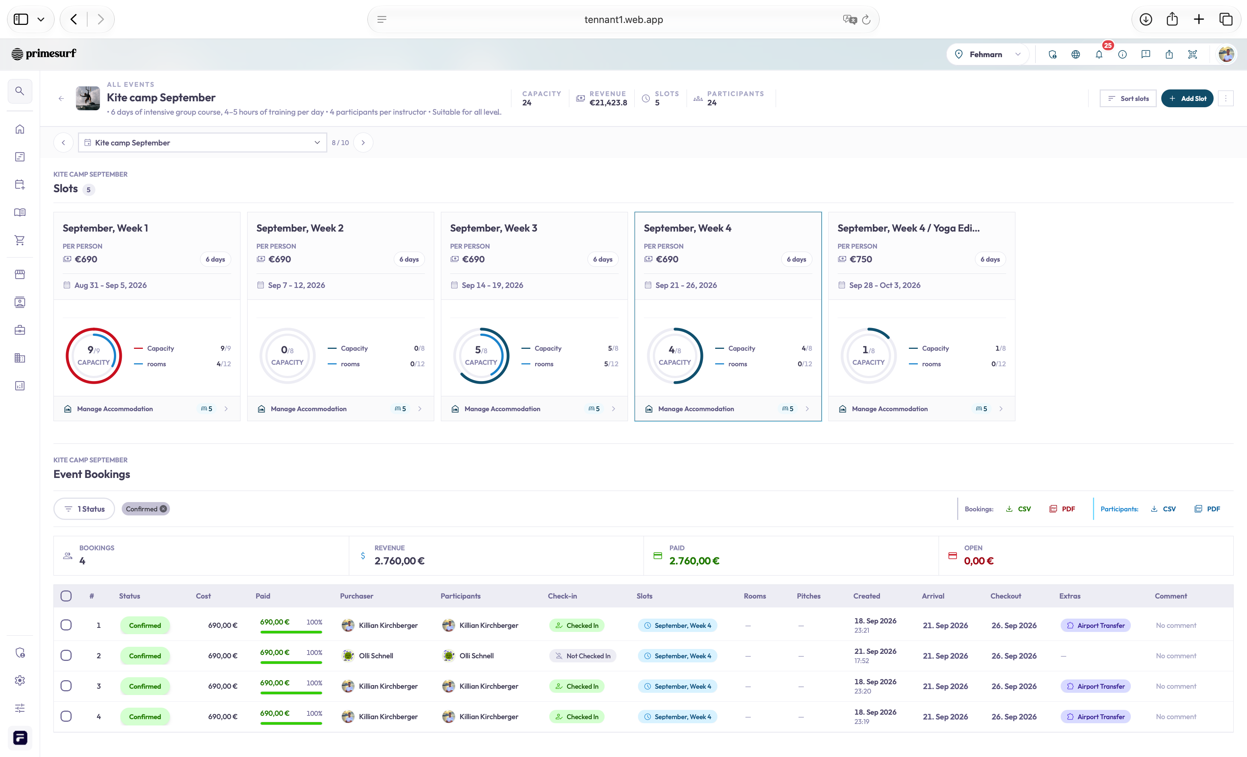Check the checkbox for booking 2
Viewport: 1247px width, 757px height.
click(x=66, y=655)
